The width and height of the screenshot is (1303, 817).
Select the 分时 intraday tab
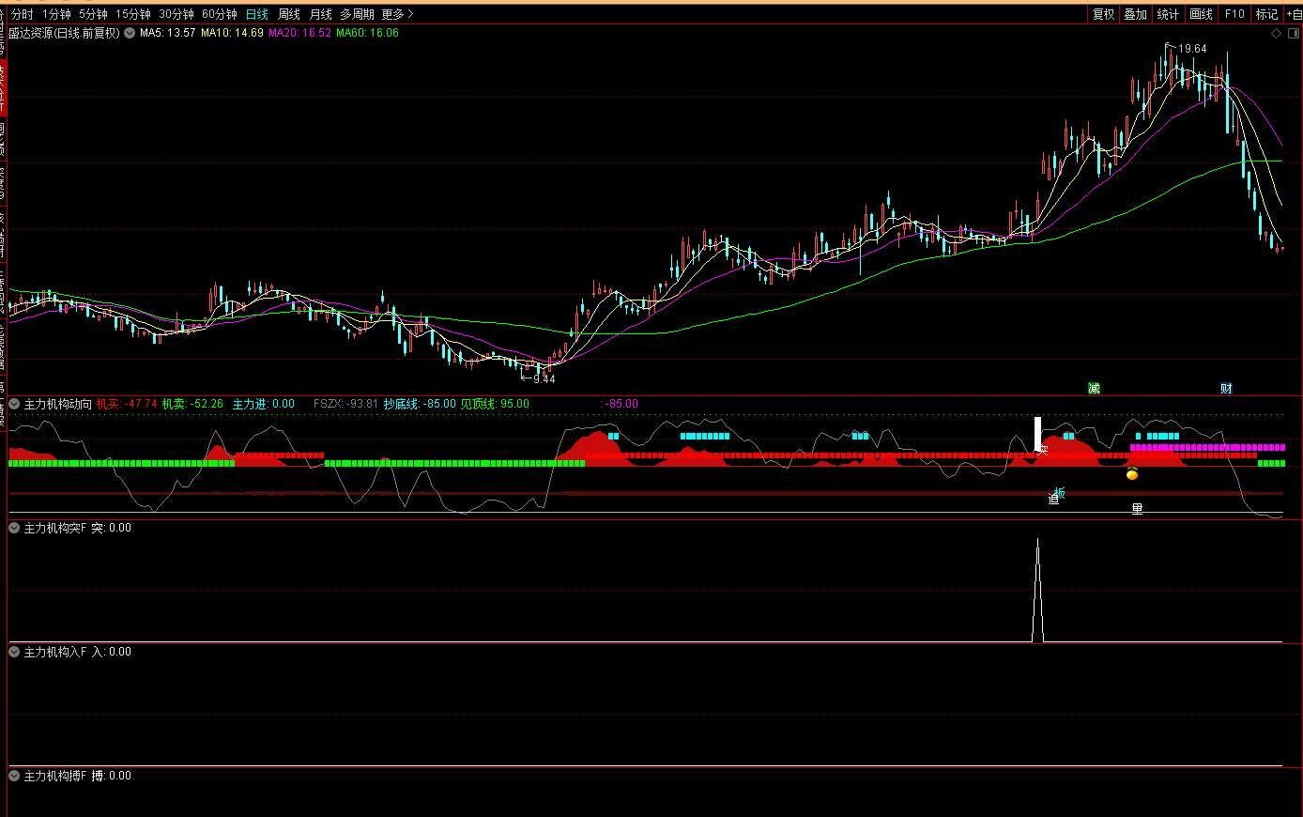coord(22,14)
